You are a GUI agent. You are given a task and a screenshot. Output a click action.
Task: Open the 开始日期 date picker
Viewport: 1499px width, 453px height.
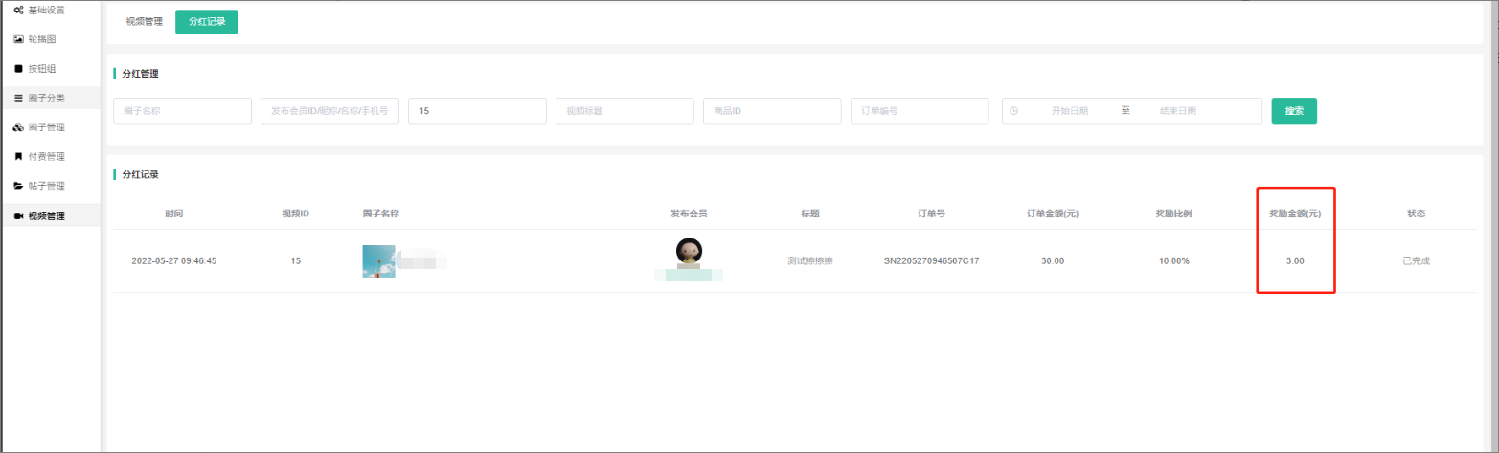(x=1070, y=111)
